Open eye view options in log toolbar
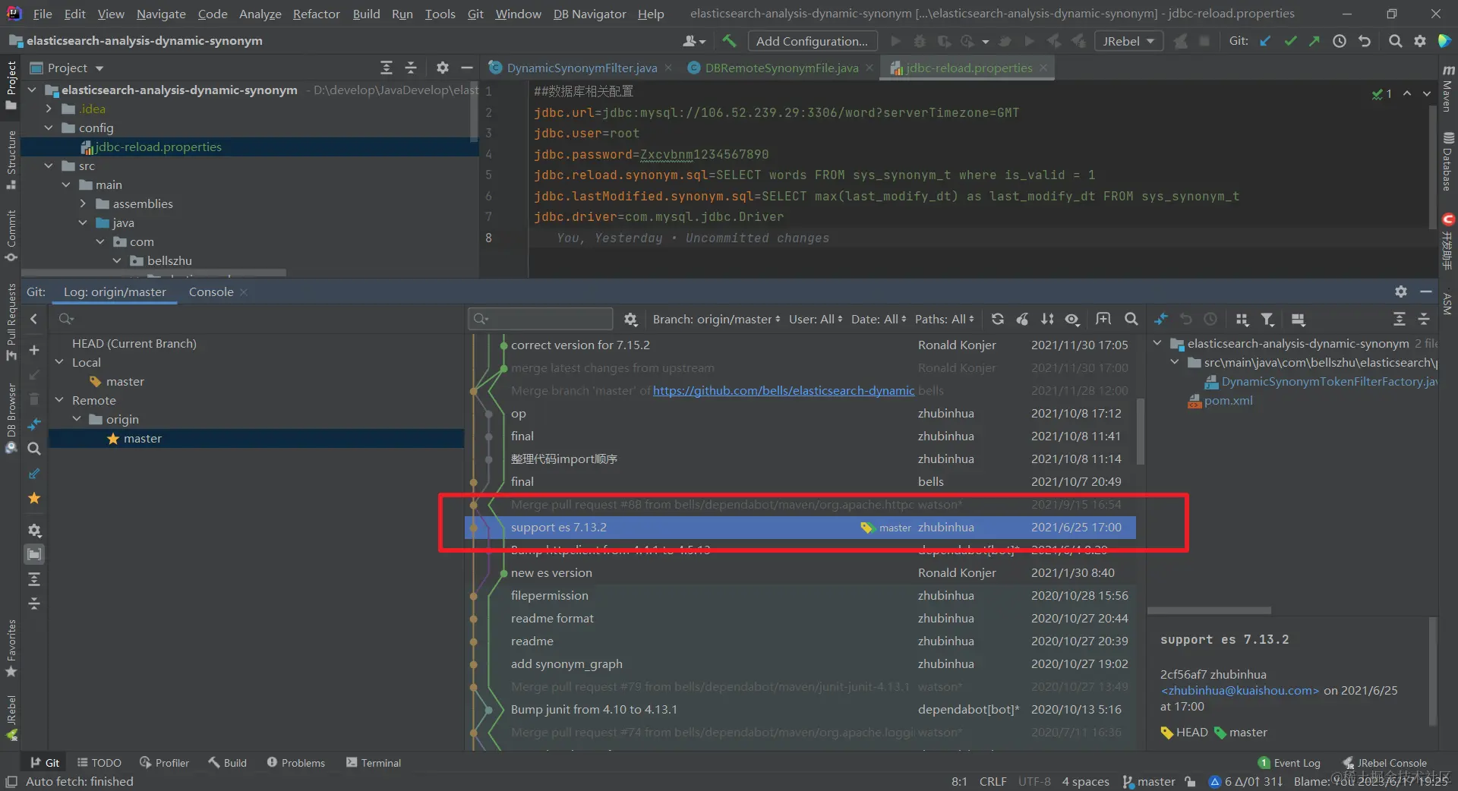This screenshot has height=791, width=1458. (1072, 320)
